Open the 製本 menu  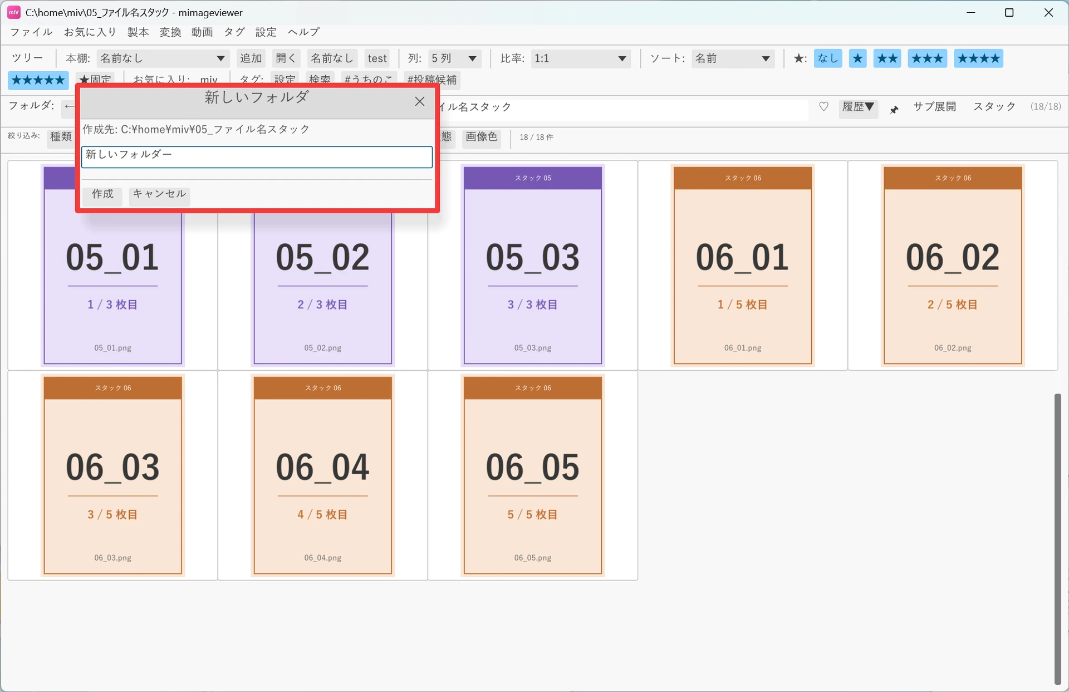pyautogui.click(x=138, y=32)
